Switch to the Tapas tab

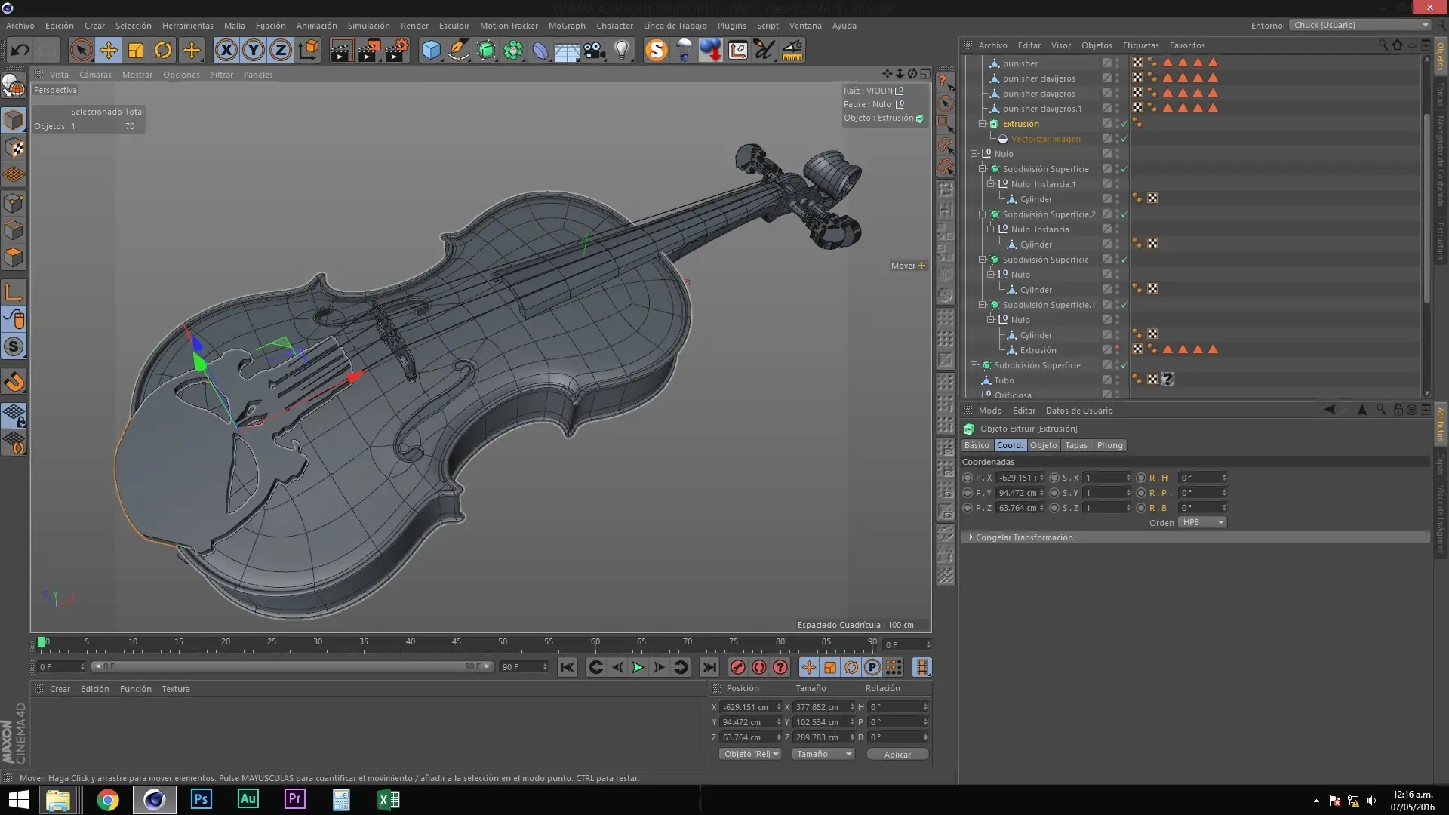1076,445
